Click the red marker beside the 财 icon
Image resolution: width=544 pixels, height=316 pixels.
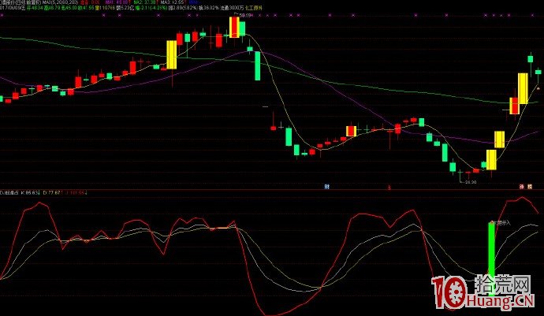389,188
